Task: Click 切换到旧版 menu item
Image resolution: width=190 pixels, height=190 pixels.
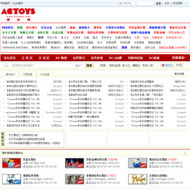Action: pos(136,58)
